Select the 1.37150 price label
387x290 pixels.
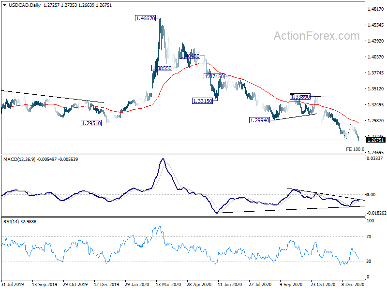(214, 76)
